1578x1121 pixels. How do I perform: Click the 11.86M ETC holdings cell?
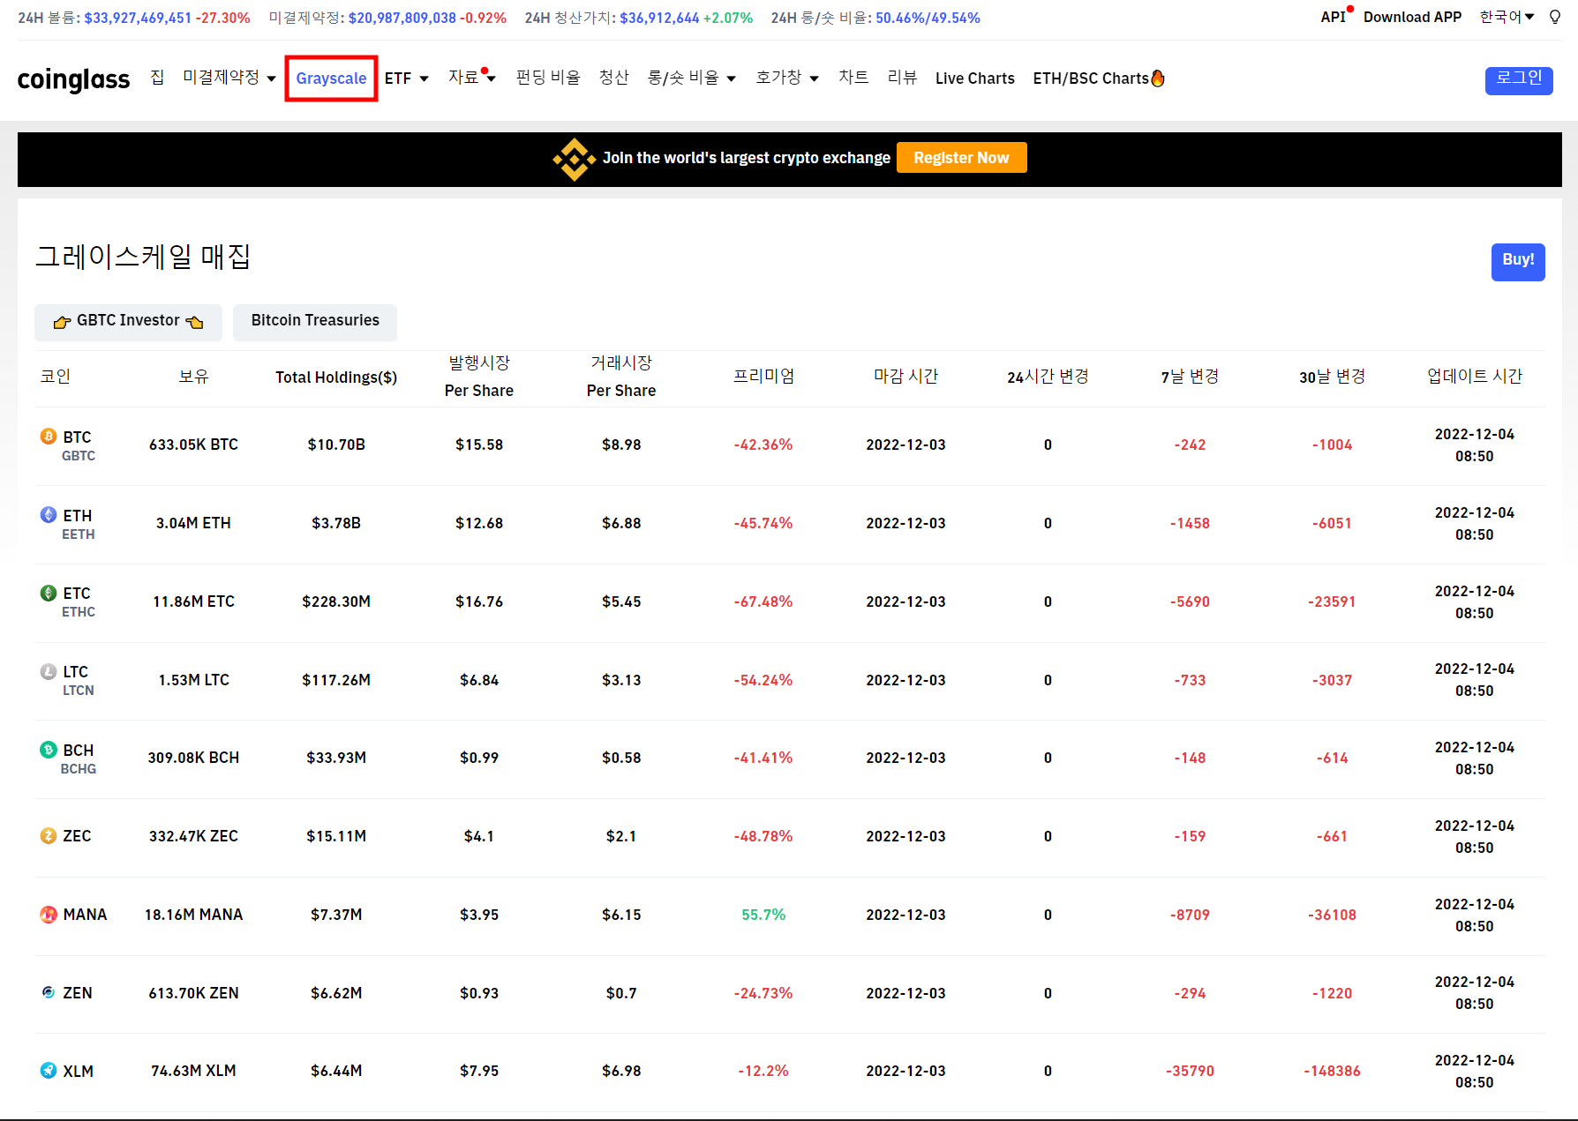pos(193,602)
